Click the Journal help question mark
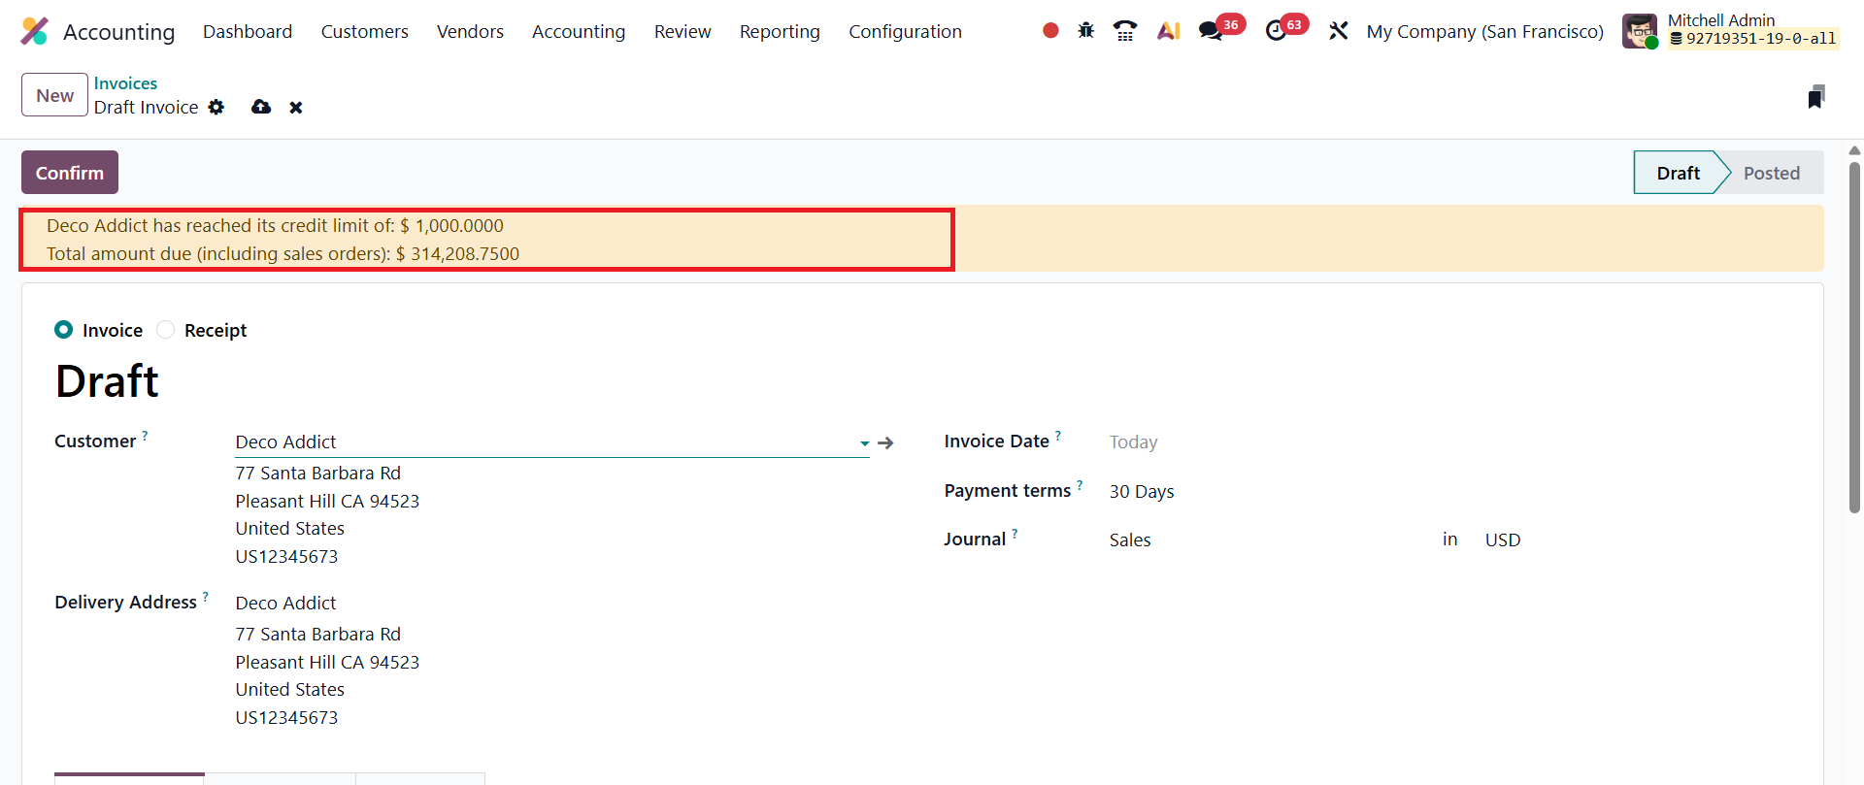 1015,534
